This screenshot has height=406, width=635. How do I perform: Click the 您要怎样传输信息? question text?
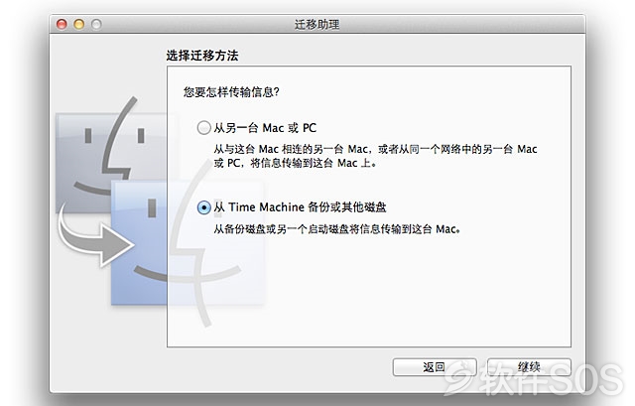[x=231, y=92]
